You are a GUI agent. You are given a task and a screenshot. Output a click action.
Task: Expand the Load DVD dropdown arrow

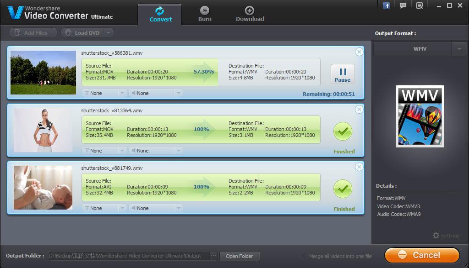click(109, 33)
